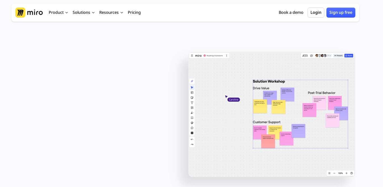Activate the cursor select tool
383x187 pixels.
pos(192,87)
